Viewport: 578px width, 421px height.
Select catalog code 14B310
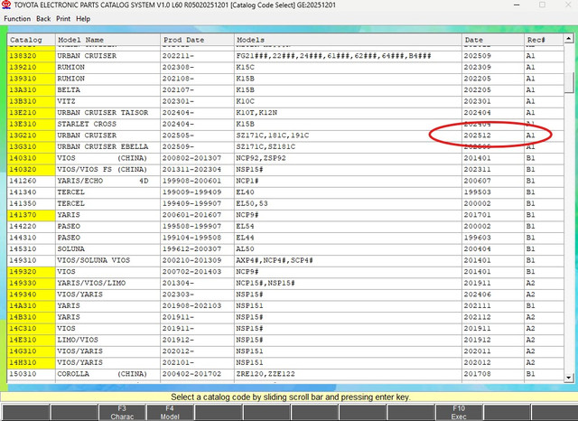pyautogui.click(x=31, y=317)
